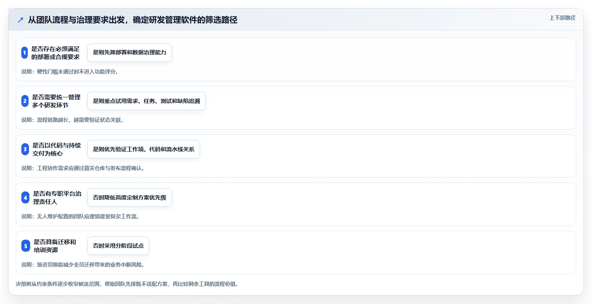Image resolution: width=592 pixels, height=304 pixels.
Task: Click the note 流程链路越长，越需要验证状态关联
Action: click(72, 120)
